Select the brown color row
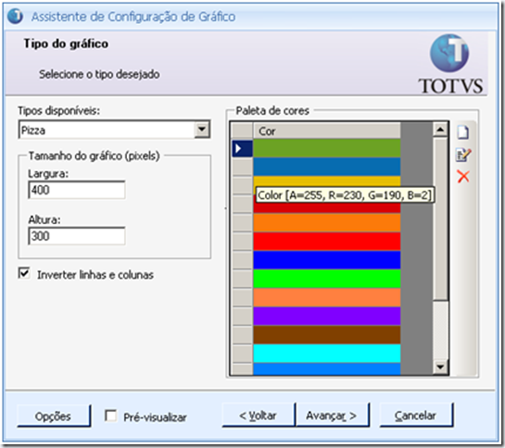 coord(326,335)
